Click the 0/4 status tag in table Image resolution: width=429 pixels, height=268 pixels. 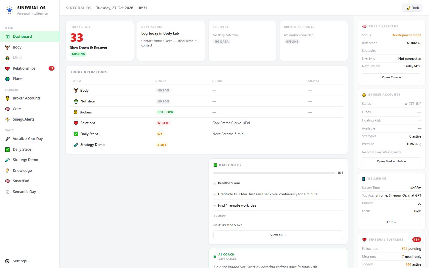pos(160,134)
